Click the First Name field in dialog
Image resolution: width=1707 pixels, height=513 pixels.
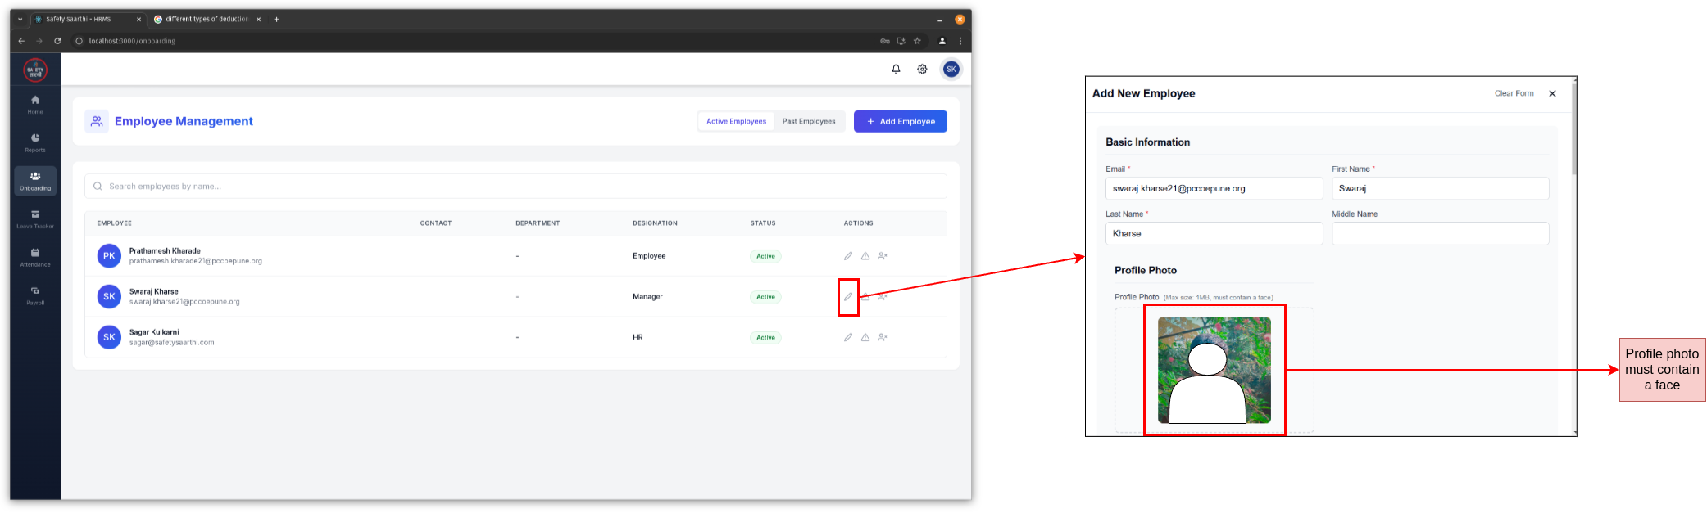click(1440, 188)
